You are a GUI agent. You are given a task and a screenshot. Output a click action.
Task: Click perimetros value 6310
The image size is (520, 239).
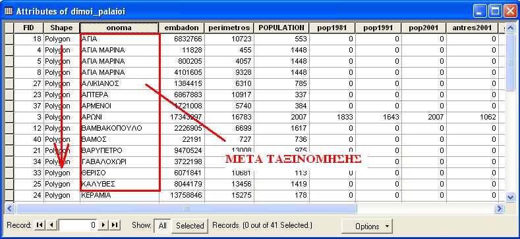[229, 83]
